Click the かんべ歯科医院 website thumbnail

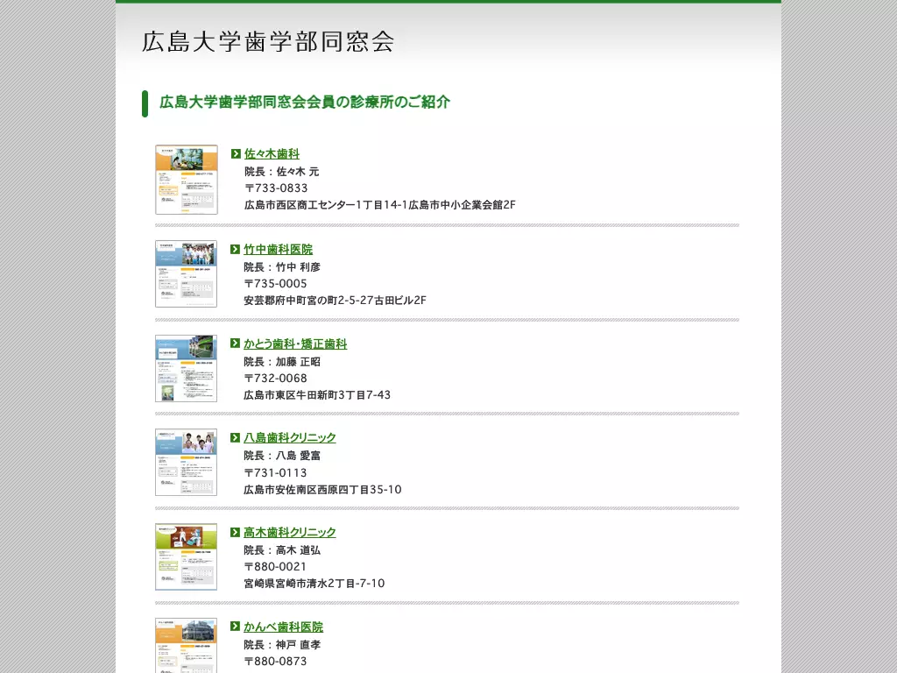point(186,646)
